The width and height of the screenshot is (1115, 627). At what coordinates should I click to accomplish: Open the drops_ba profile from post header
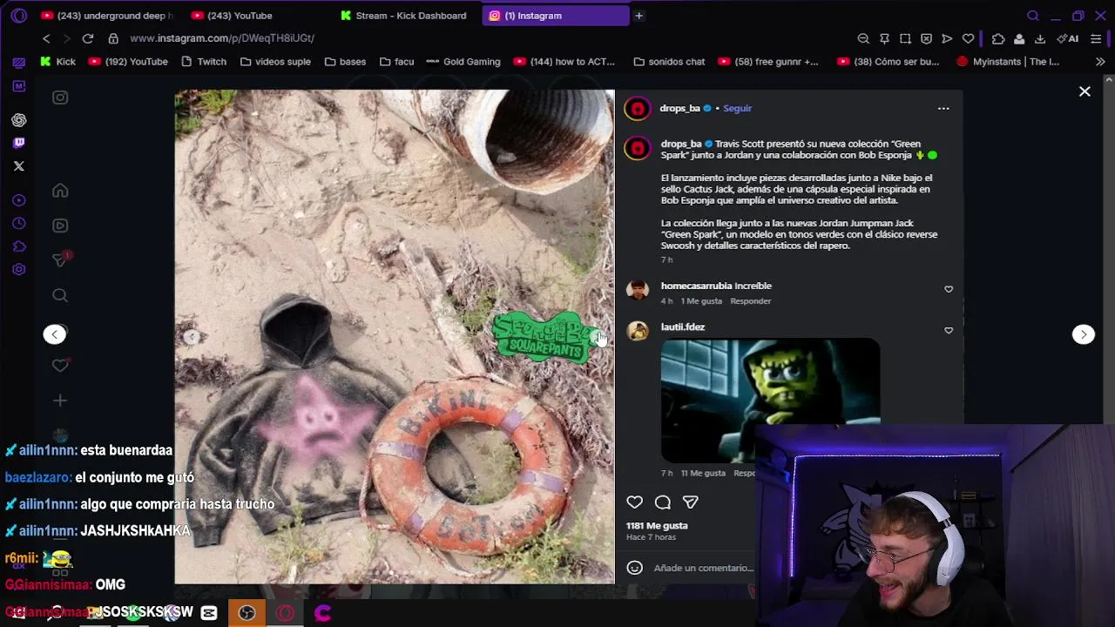click(679, 109)
